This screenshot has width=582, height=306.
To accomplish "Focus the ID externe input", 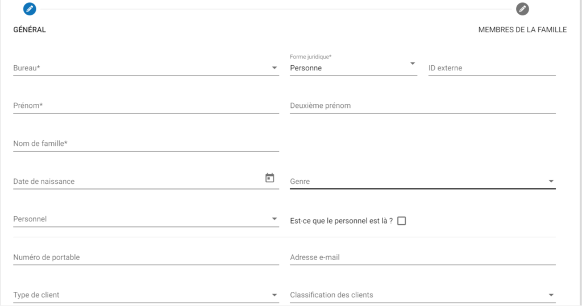I will [x=492, y=68].
